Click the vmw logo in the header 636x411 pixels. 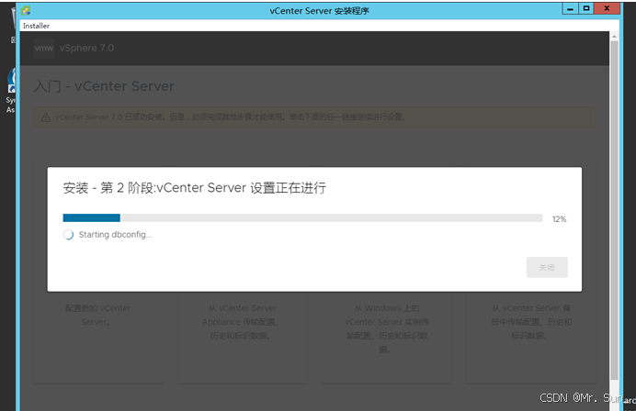coord(44,49)
